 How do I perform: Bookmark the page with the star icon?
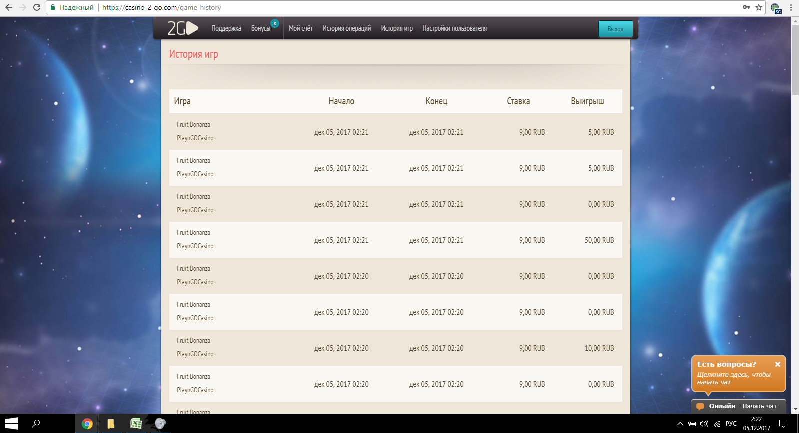759,7
